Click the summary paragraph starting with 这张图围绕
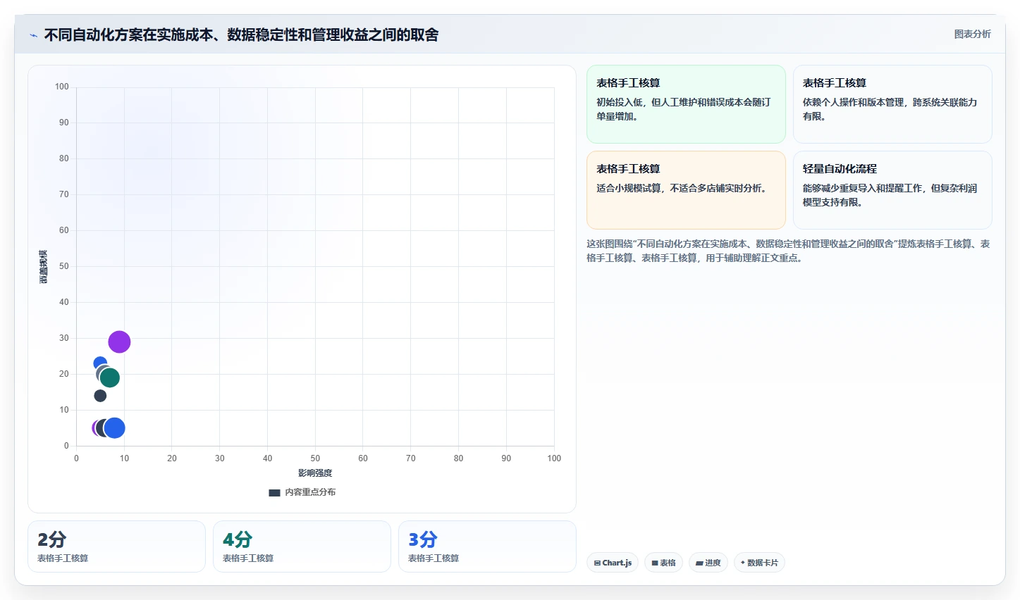The height and width of the screenshot is (600, 1020). coord(788,251)
